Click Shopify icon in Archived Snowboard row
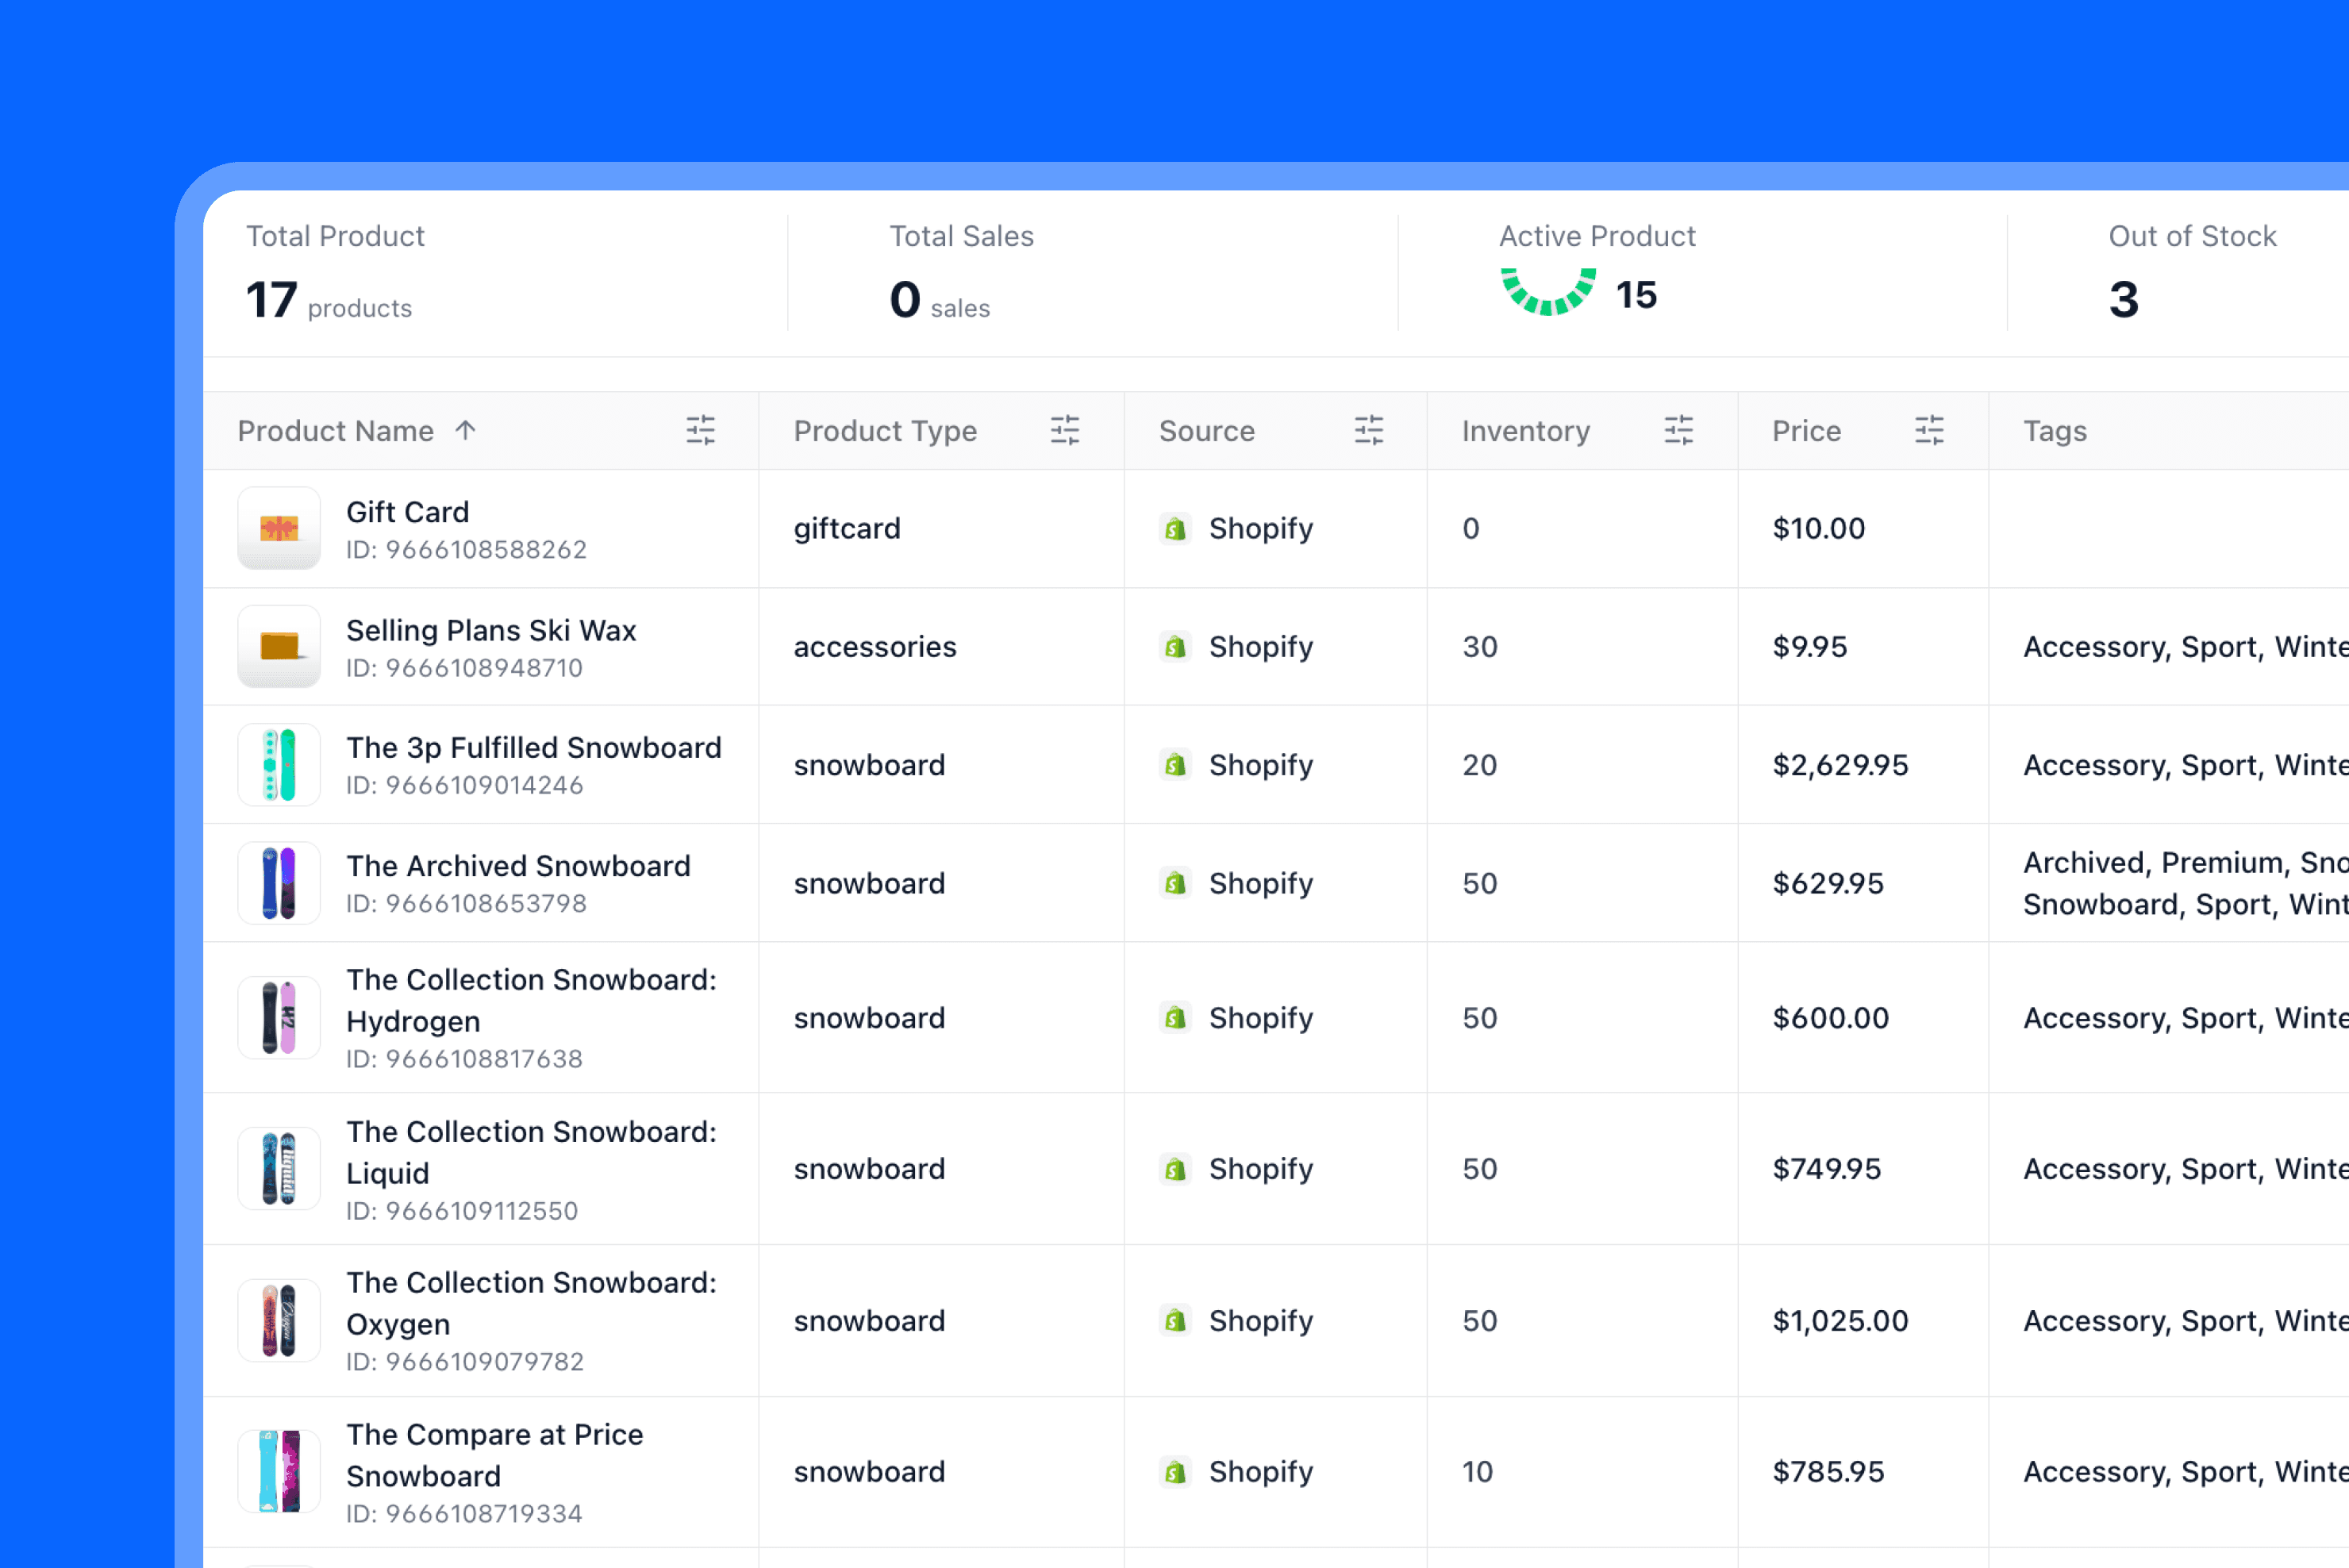This screenshot has height=1568, width=2349. click(x=1175, y=883)
